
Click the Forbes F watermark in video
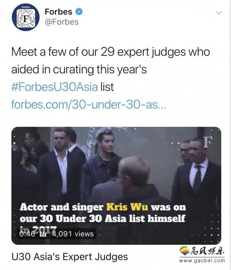[207, 142]
